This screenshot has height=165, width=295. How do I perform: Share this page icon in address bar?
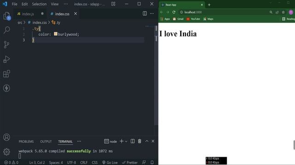277,12
